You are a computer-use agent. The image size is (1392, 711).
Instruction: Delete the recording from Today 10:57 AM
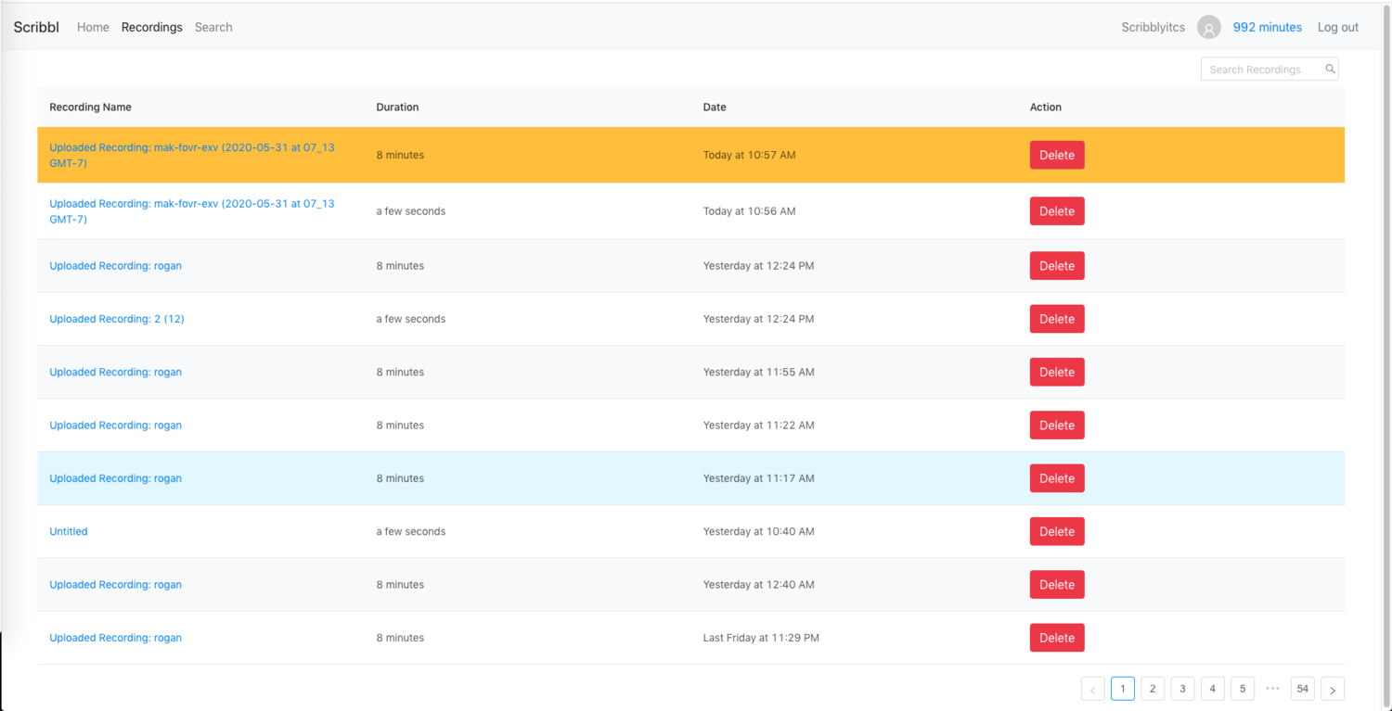(x=1057, y=155)
